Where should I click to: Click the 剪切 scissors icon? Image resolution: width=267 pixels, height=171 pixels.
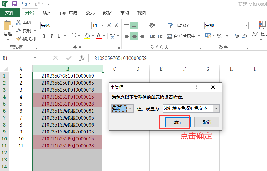click(18, 23)
